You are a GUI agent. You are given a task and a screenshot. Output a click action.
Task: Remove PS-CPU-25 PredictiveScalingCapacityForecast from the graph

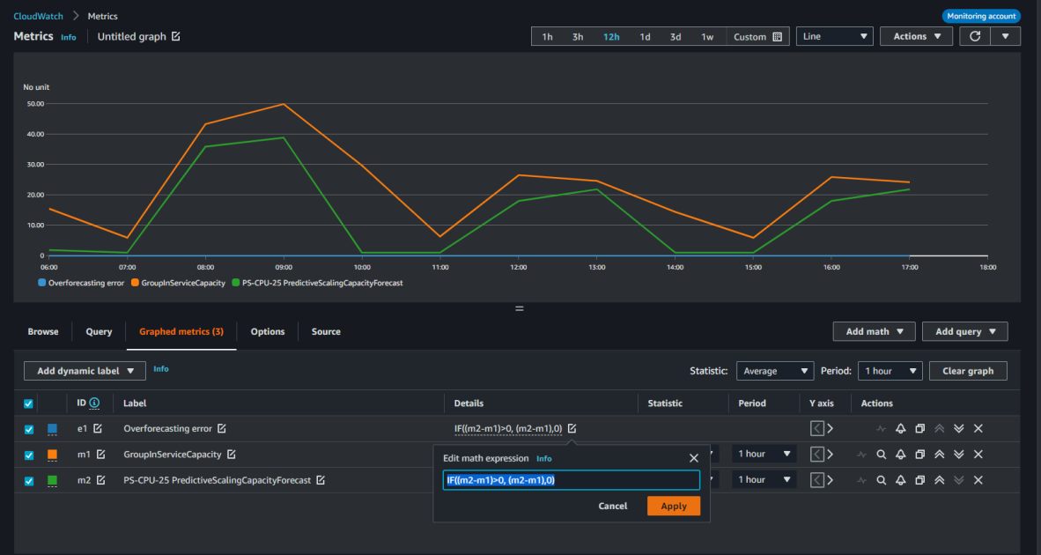(978, 479)
